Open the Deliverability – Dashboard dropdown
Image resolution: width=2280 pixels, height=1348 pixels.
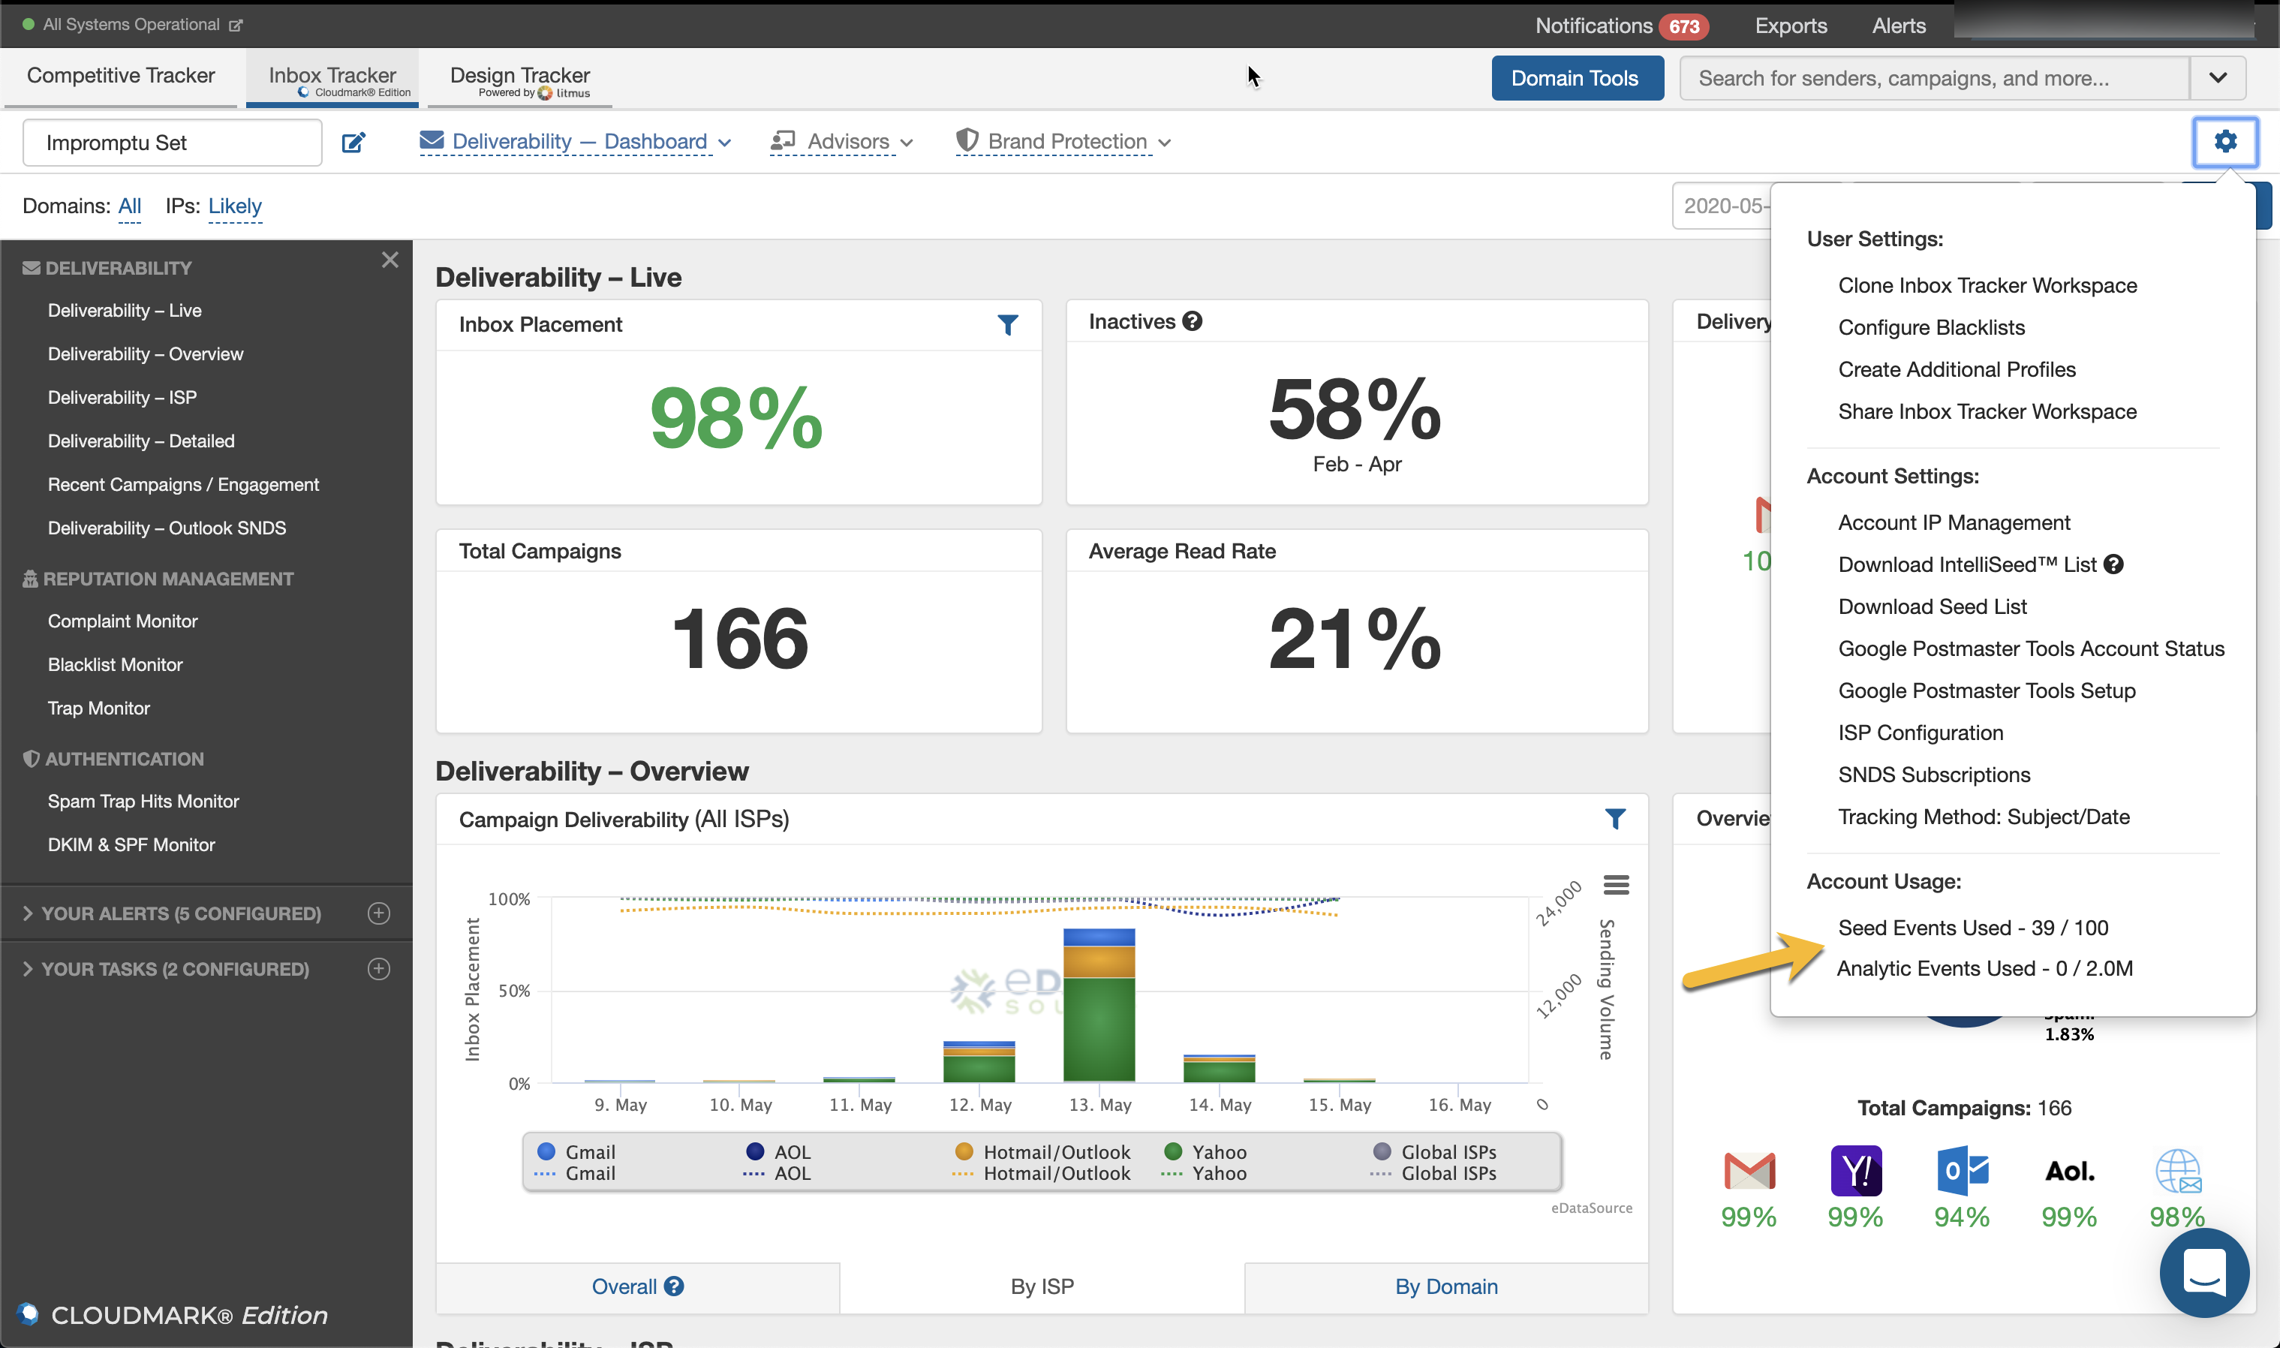pyautogui.click(x=576, y=142)
